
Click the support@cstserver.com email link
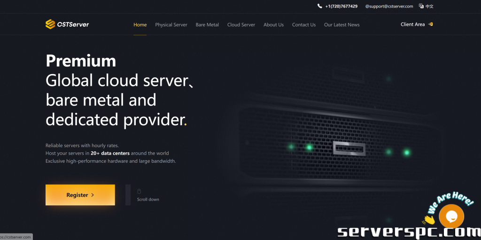[389, 6]
